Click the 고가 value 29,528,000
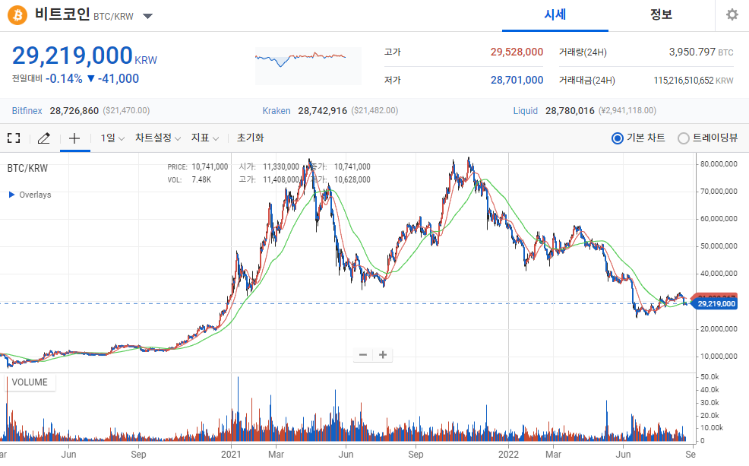The width and height of the screenshot is (749, 466). 517,52
